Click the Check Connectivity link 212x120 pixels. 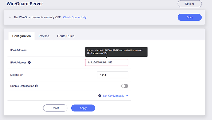click(75, 17)
